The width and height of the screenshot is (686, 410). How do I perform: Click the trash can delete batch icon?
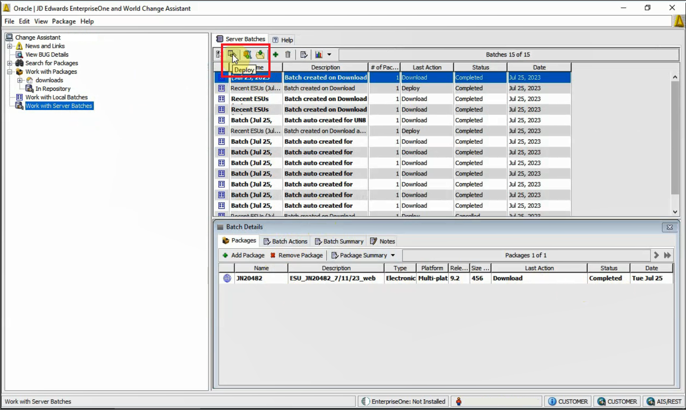click(288, 54)
